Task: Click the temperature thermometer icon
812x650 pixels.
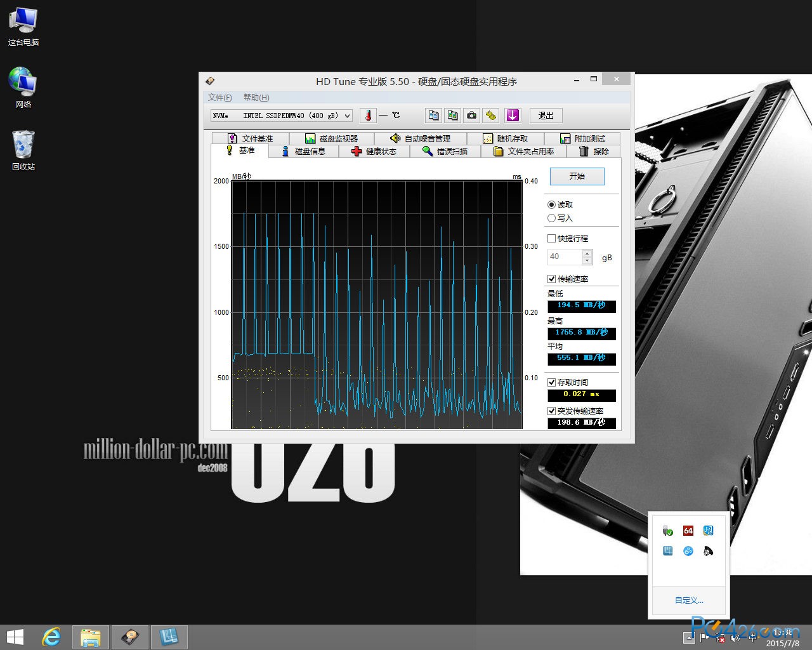Action: (x=368, y=116)
